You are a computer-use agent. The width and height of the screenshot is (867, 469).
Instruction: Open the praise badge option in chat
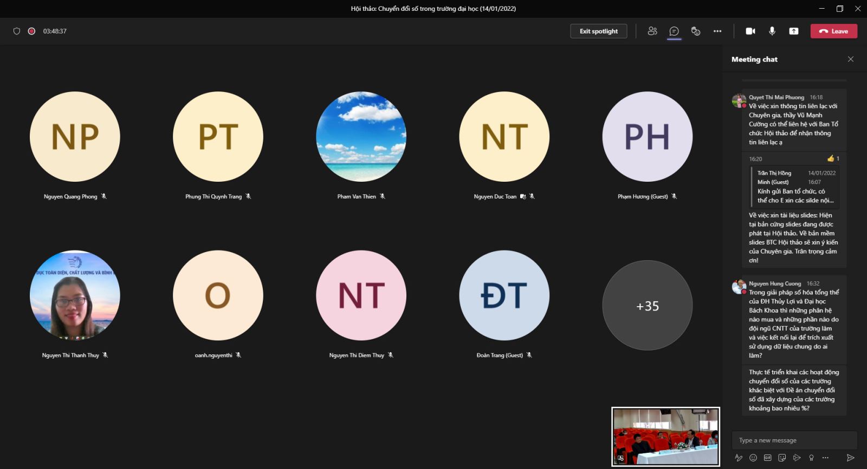coord(811,458)
